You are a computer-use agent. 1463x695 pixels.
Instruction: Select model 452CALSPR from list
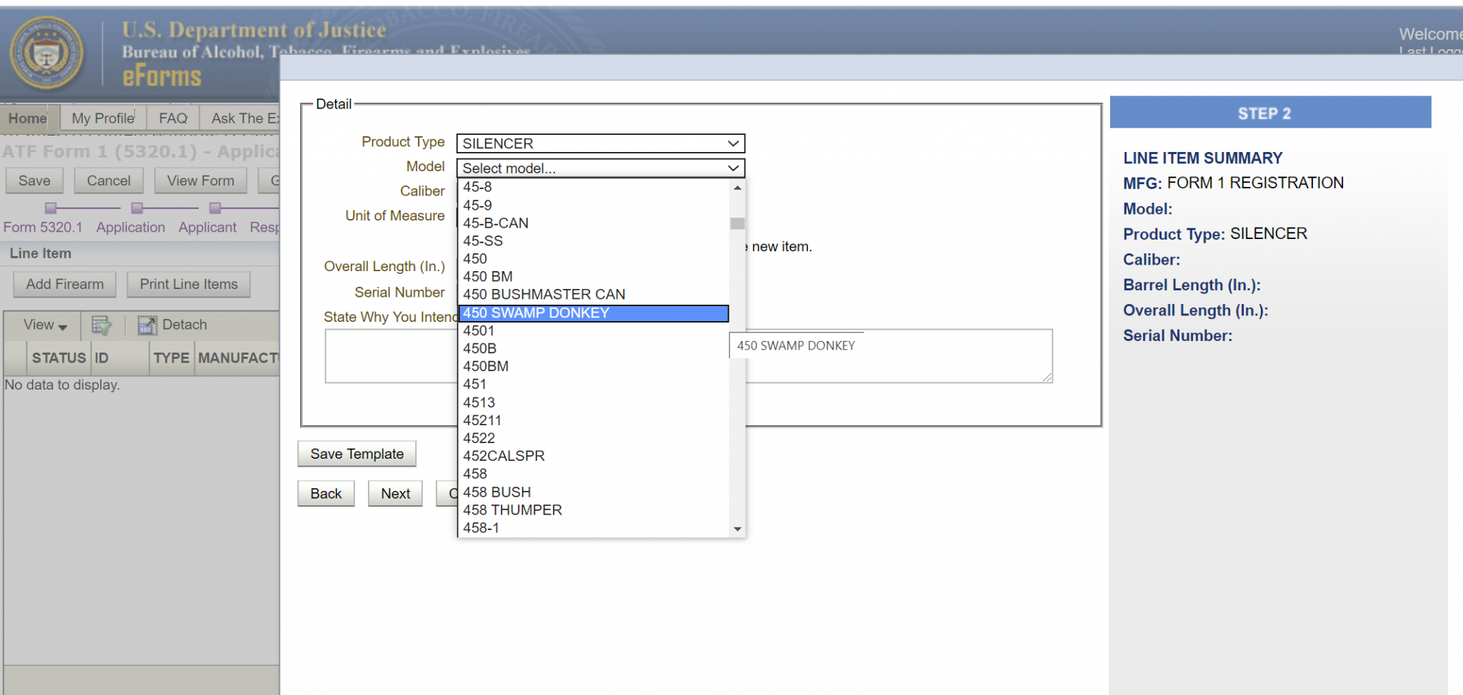593,456
